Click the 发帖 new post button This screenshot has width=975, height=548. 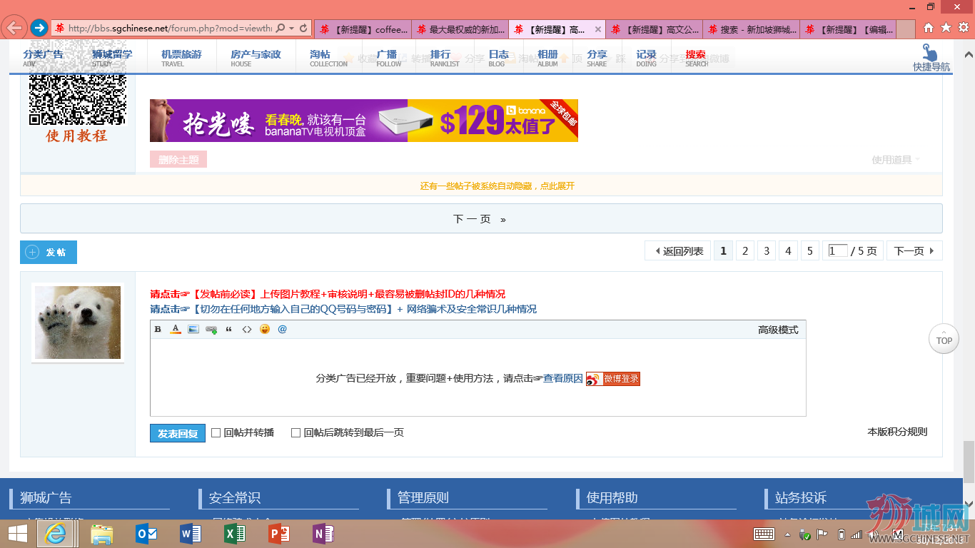(x=48, y=253)
